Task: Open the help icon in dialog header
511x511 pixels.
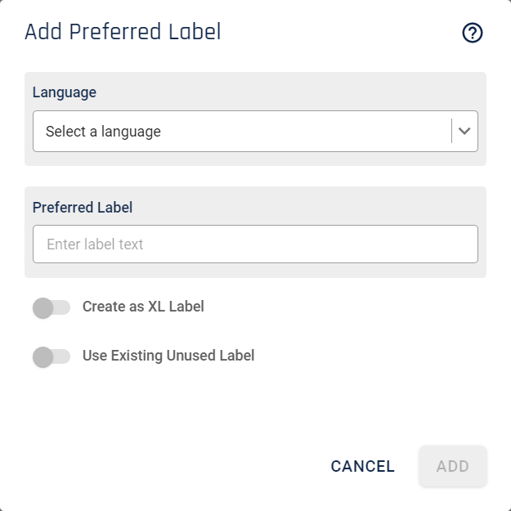Action: pyautogui.click(x=473, y=33)
